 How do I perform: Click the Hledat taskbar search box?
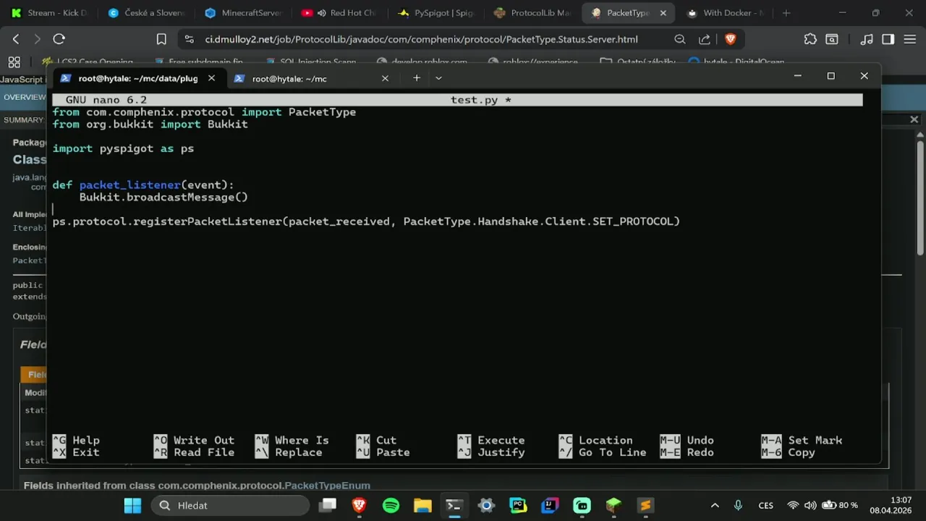pos(230,505)
